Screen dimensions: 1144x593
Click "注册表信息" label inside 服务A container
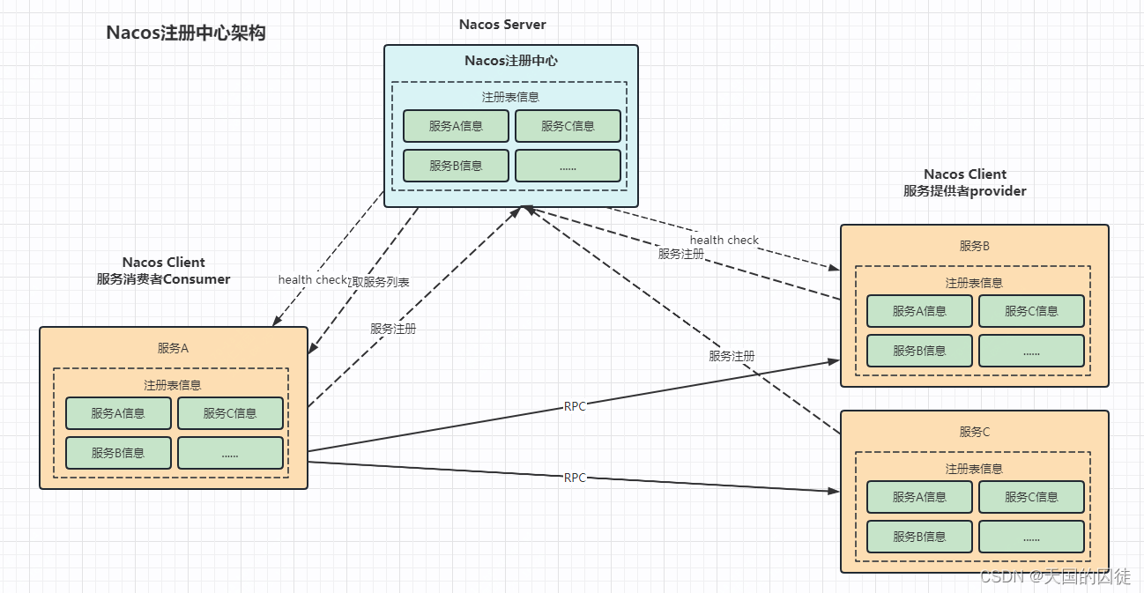click(173, 385)
